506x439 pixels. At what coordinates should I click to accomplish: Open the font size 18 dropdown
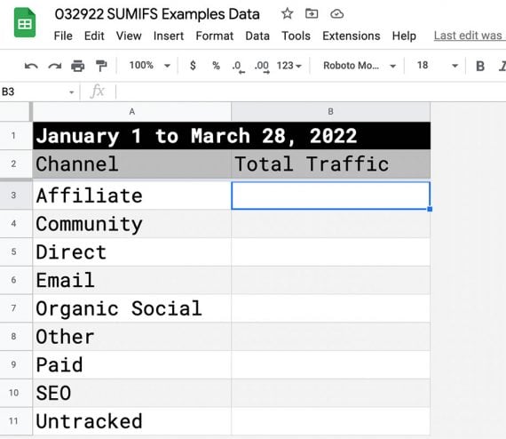438,66
